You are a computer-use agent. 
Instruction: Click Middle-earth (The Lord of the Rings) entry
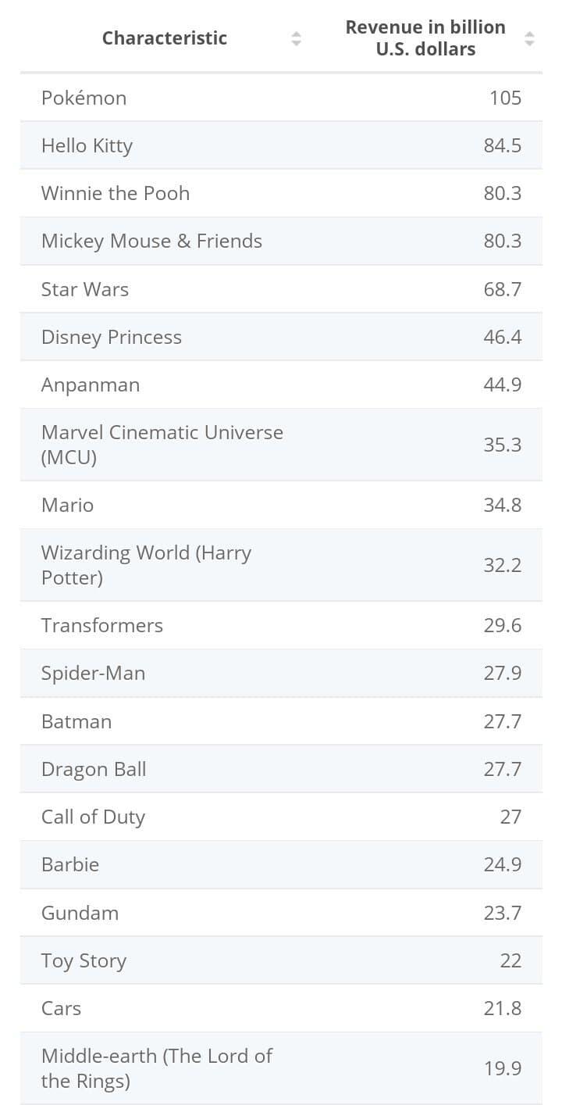click(x=156, y=1068)
